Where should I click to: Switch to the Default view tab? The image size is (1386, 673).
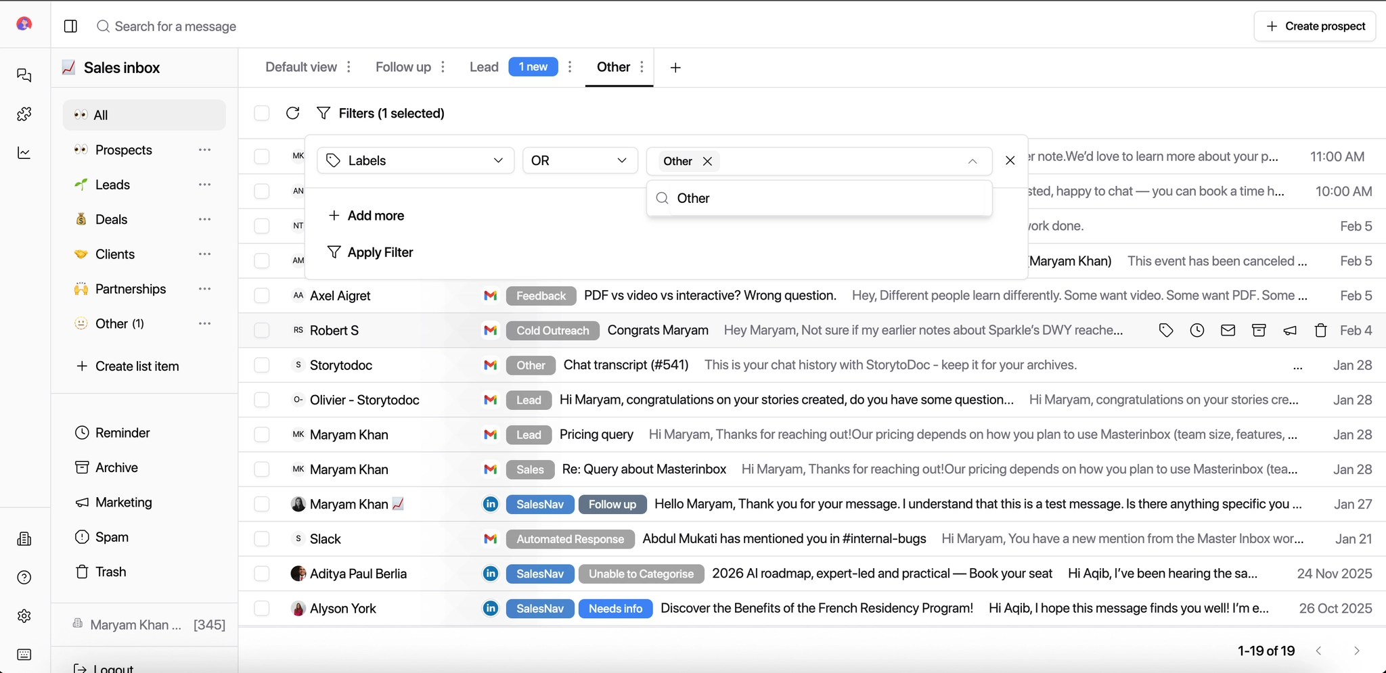300,67
